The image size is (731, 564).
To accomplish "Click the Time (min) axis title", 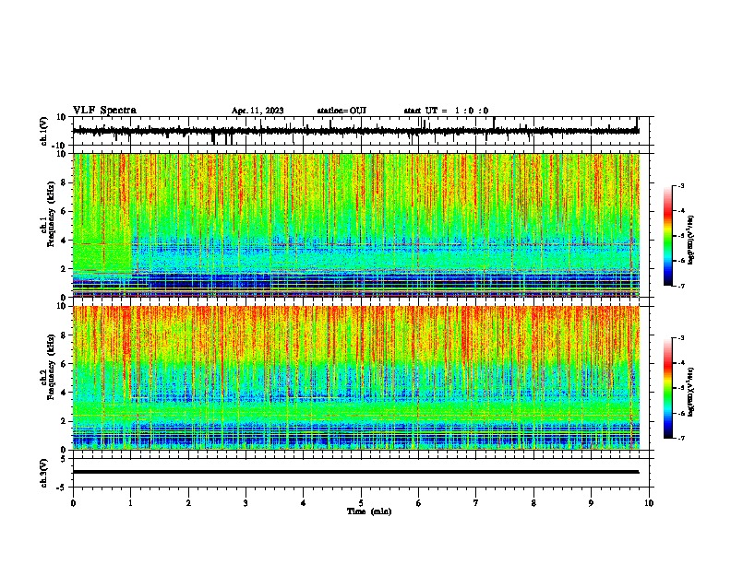I will point(369,511).
